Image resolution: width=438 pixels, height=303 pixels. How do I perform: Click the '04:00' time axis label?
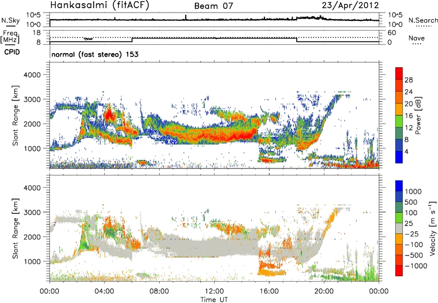coord(105,292)
